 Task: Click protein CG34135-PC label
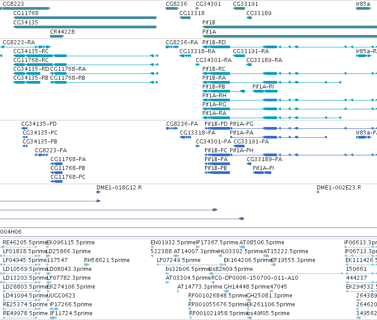[x=40, y=133]
